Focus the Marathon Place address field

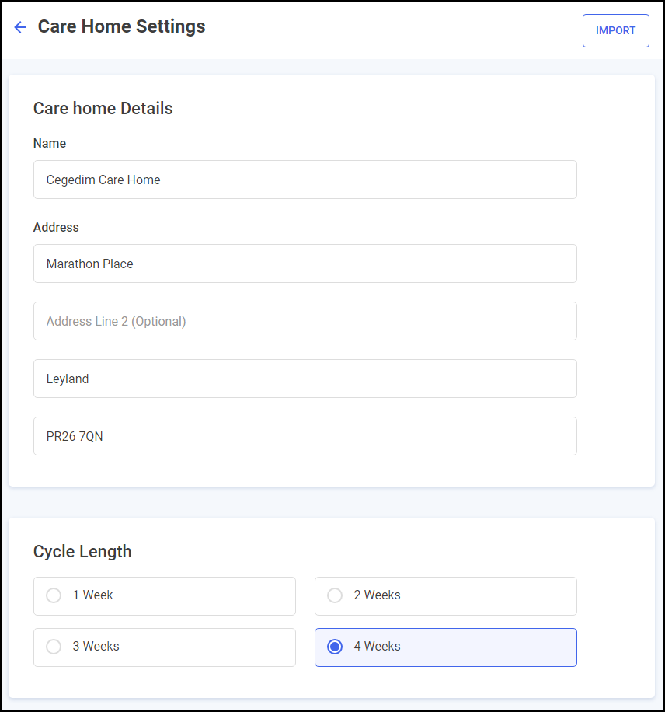(305, 264)
